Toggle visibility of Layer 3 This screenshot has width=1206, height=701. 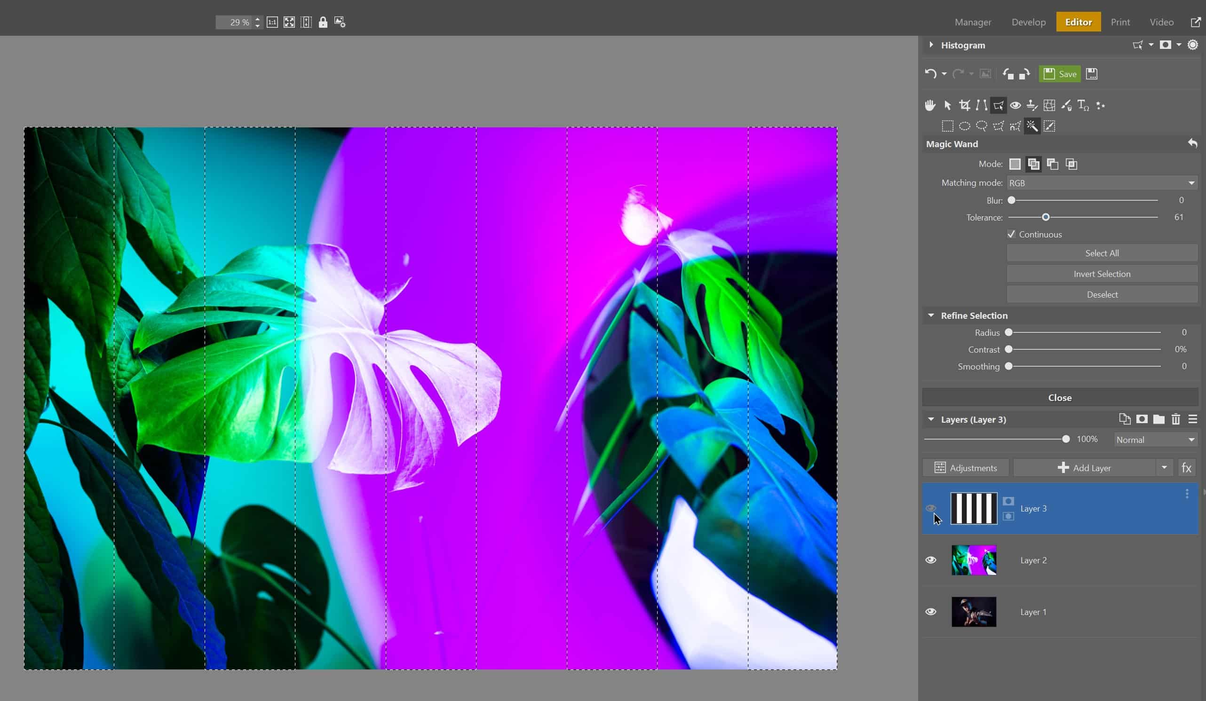(931, 508)
